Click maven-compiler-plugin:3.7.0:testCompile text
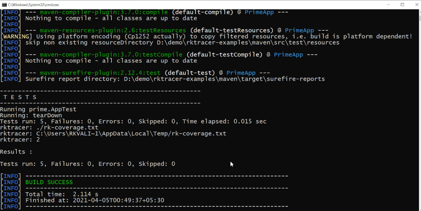421x211 pixels. click(x=111, y=54)
